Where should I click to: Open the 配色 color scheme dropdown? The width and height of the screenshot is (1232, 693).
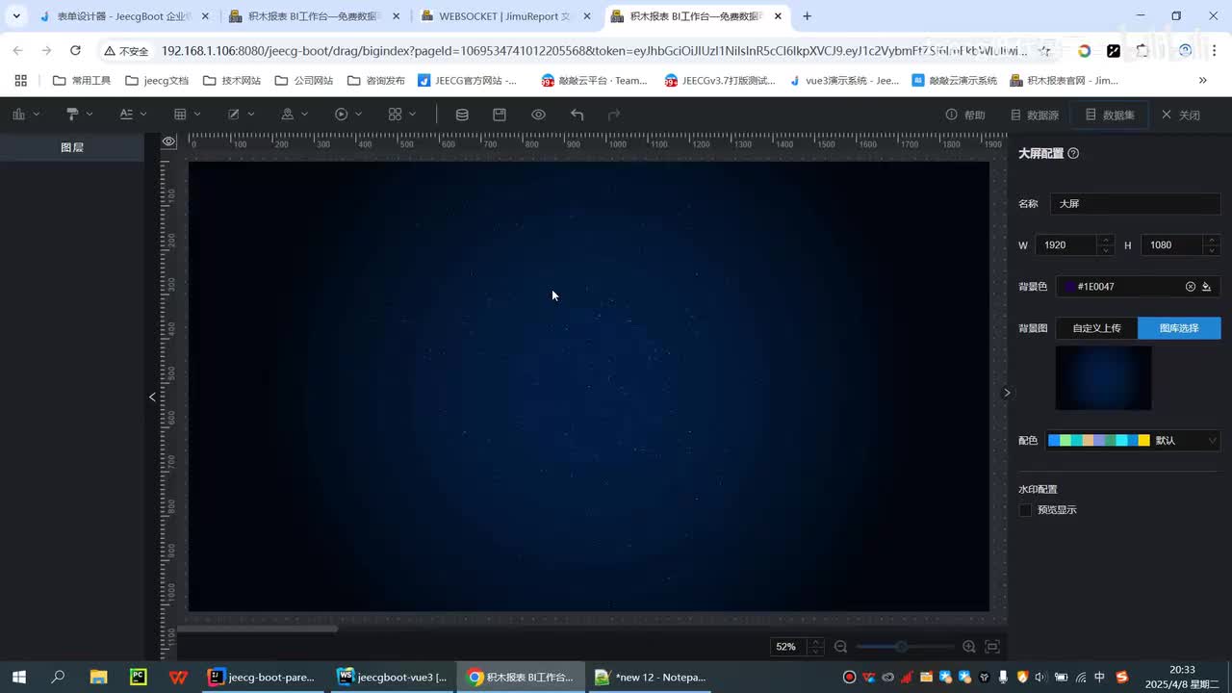[x=1134, y=440]
